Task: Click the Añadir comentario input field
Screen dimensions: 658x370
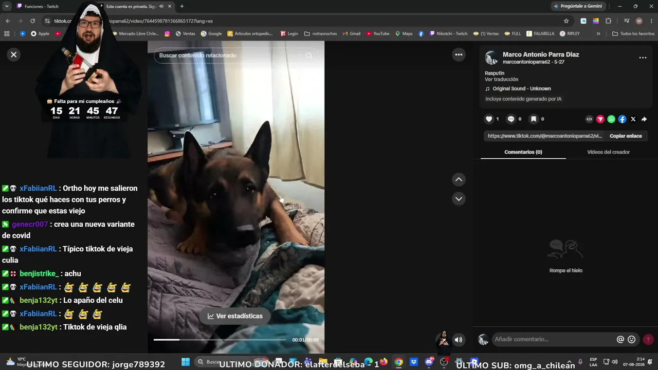Action: [554, 339]
